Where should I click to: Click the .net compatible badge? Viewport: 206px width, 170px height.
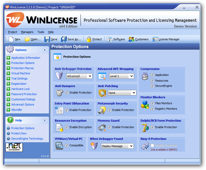click(14, 147)
